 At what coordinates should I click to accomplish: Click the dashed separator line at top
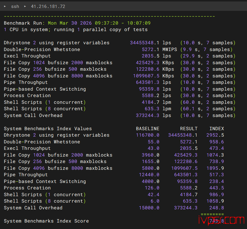(x=109, y=16)
